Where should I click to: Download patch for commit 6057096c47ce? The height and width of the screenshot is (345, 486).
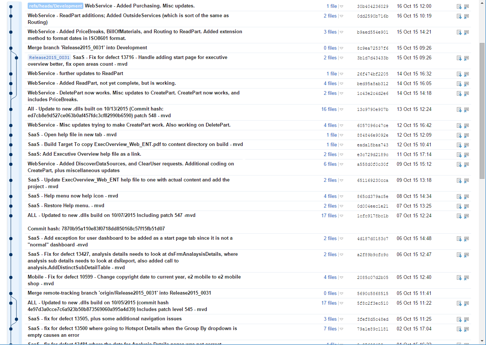click(459, 126)
